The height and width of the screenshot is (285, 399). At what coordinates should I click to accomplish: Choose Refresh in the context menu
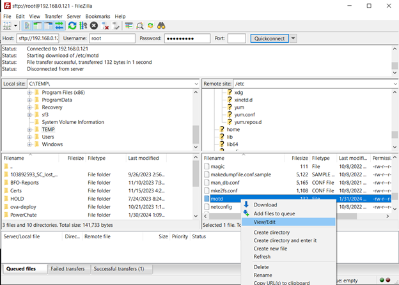[288, 257]
